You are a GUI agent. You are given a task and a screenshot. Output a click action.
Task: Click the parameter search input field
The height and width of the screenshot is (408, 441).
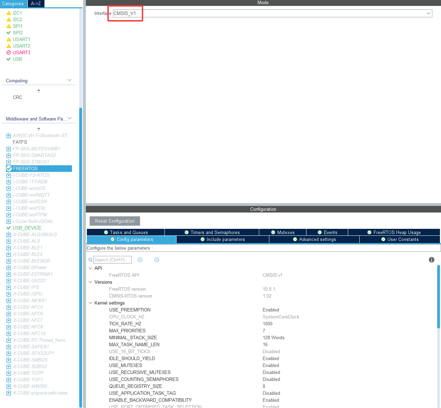click(x=112, y=260)
